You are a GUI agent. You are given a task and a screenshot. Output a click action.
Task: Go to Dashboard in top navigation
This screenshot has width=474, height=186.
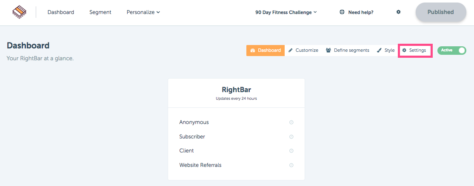(x=61, y=12)
